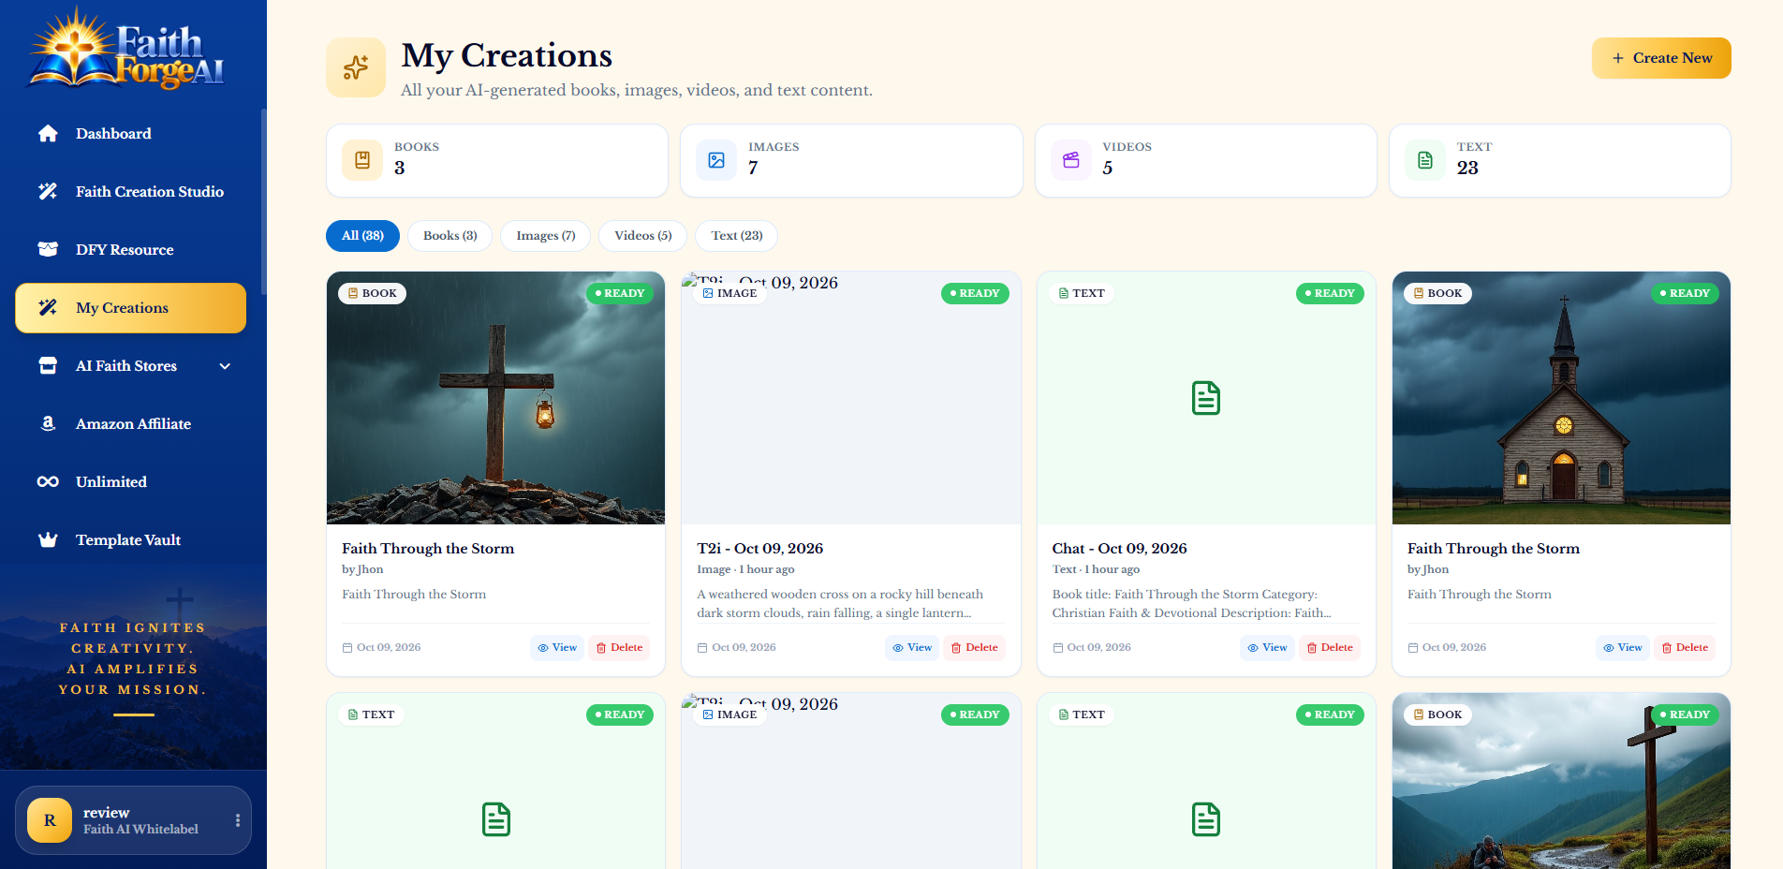Click the Videos stat card icon

pos(1071,160)
